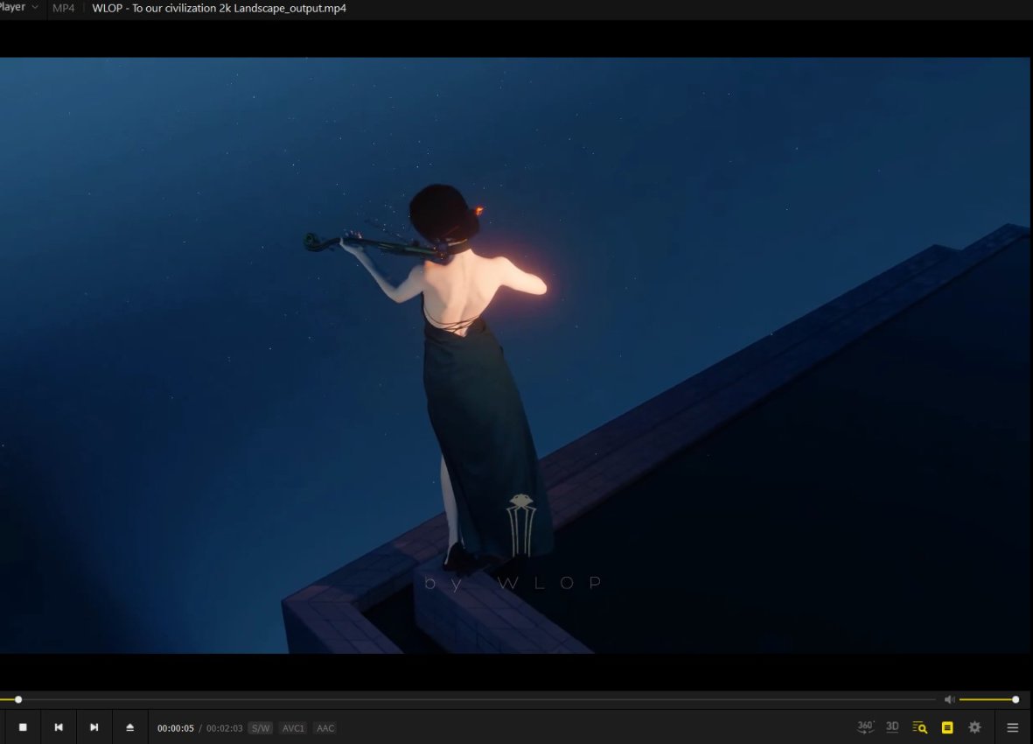Image resolution: width=1033 pixels, height=744 pixels.
Task: Mute audio using the speaker icon
Action: point(949,699)
